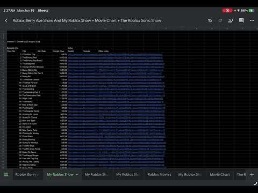This screenshot has width=258, height=193.
Task: Open the link in The Happy Burger row
Action: [116, 155]
